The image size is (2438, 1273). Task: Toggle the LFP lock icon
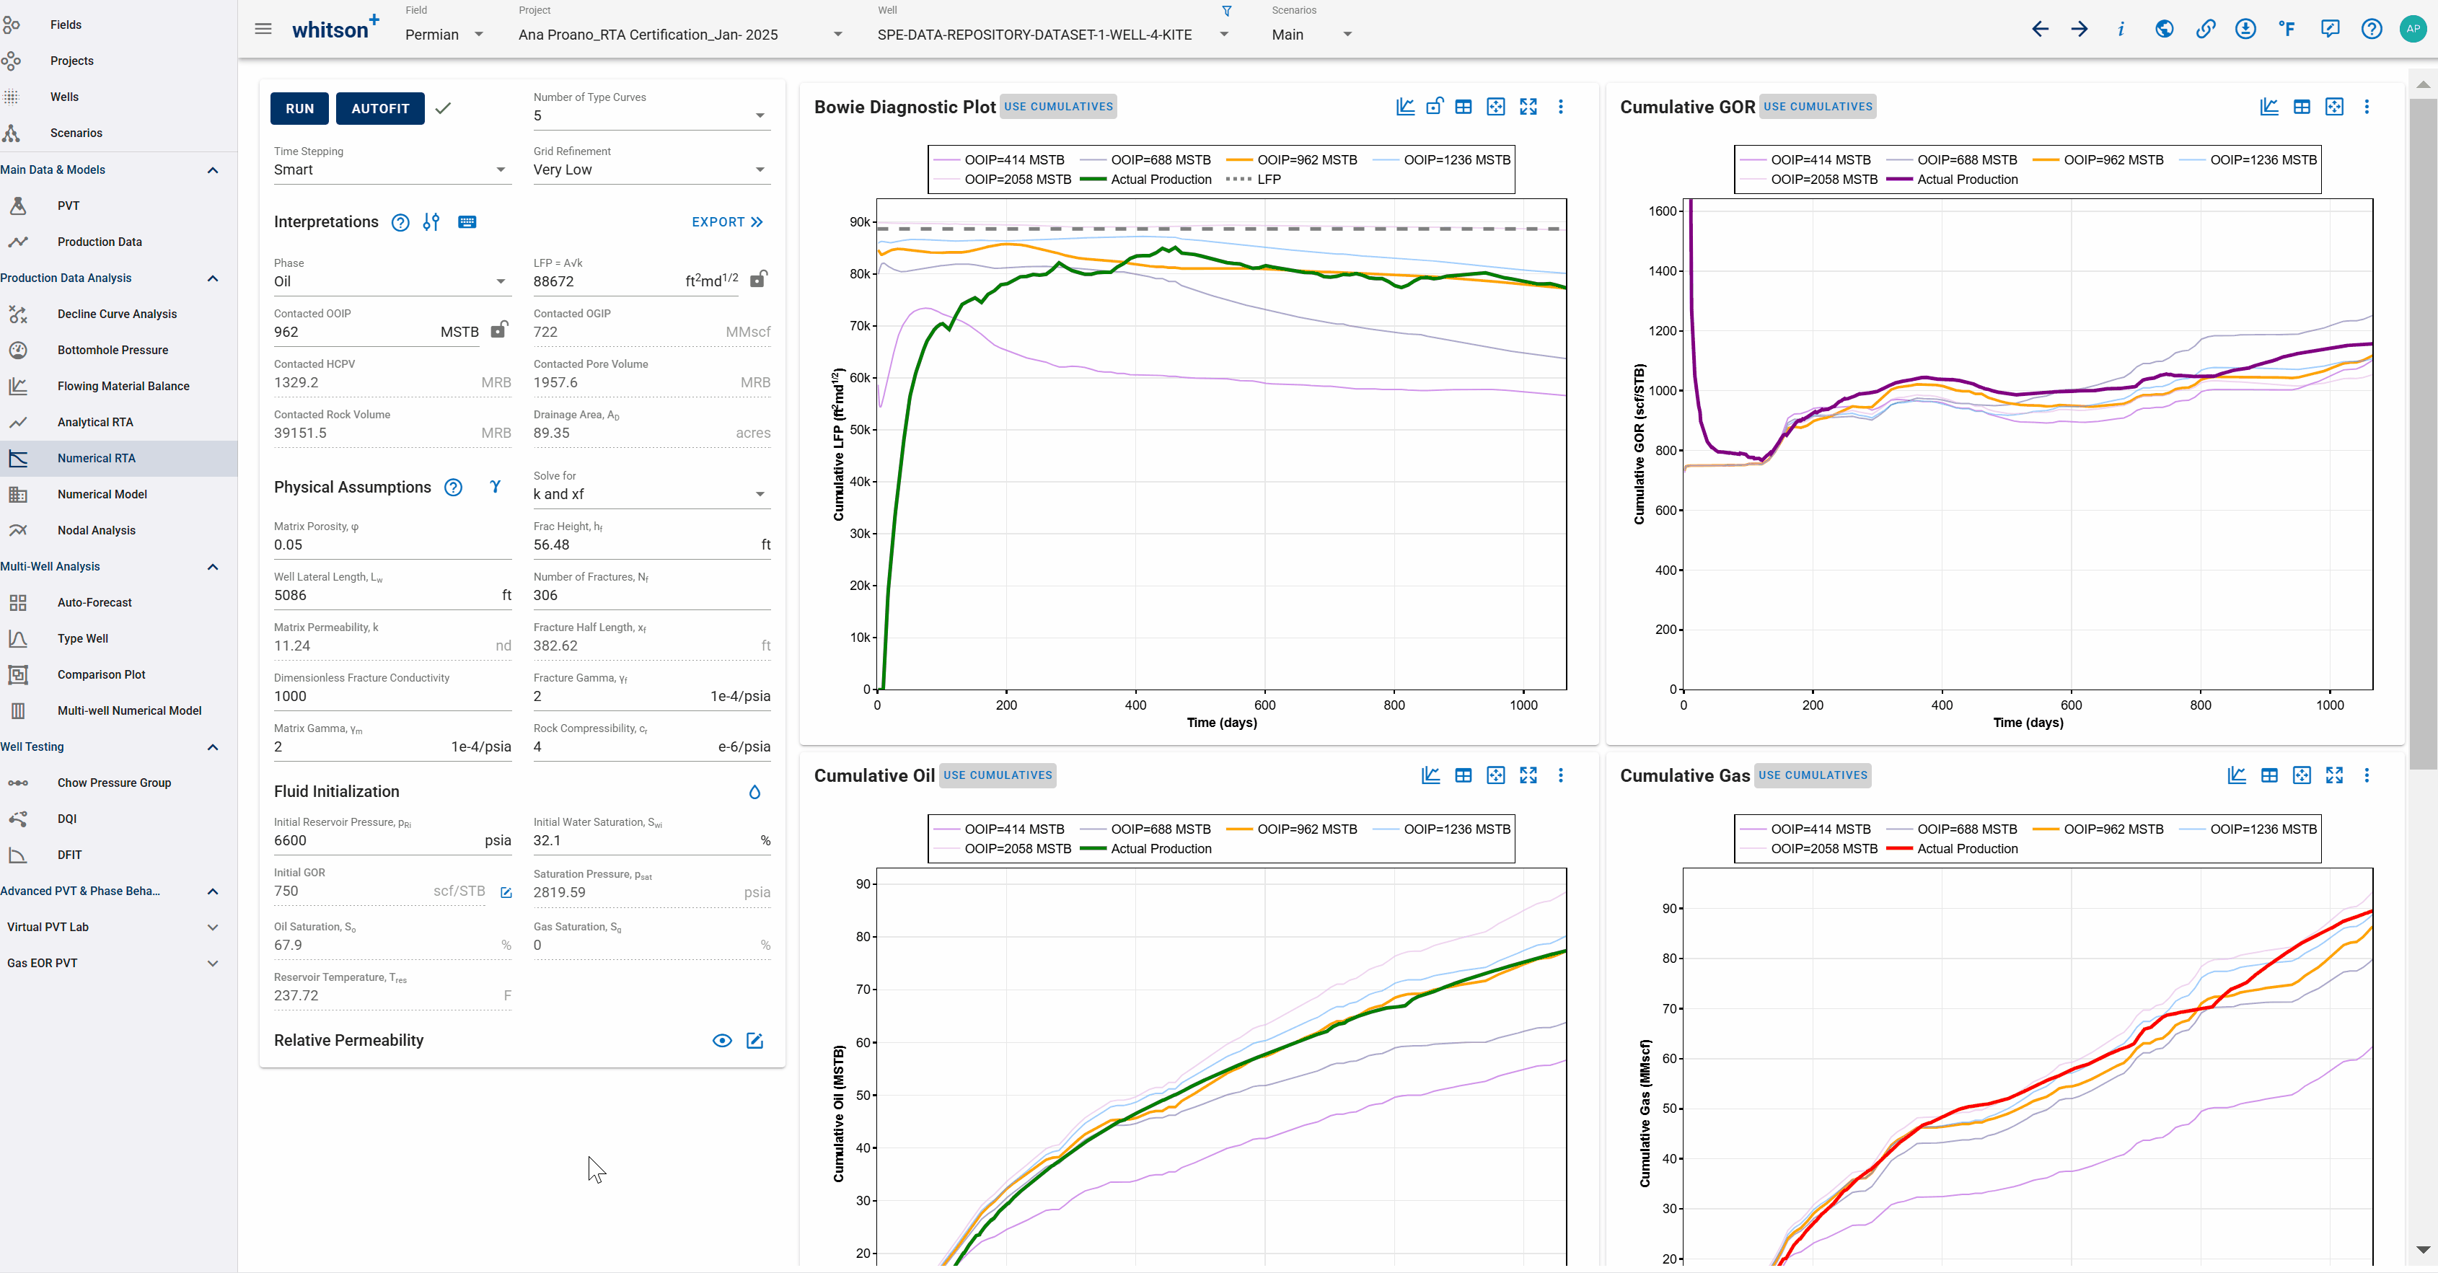click(758, 279)
